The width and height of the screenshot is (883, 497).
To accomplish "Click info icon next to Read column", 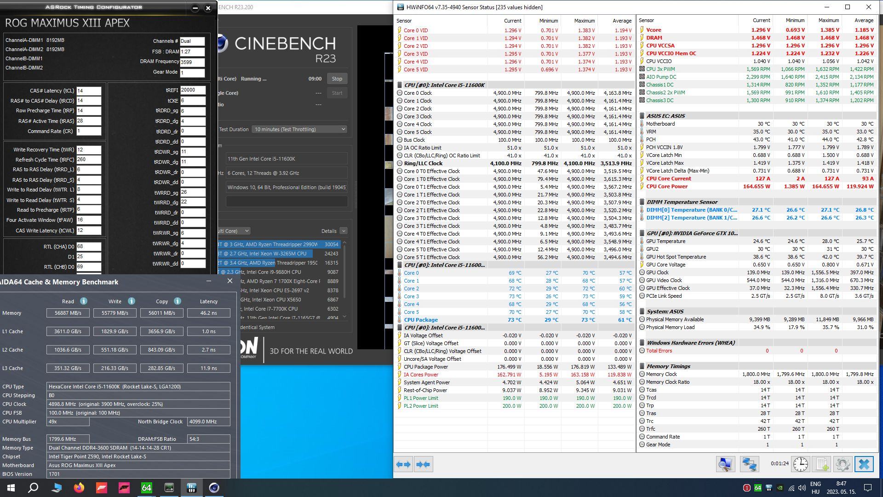I will [84, 301].
